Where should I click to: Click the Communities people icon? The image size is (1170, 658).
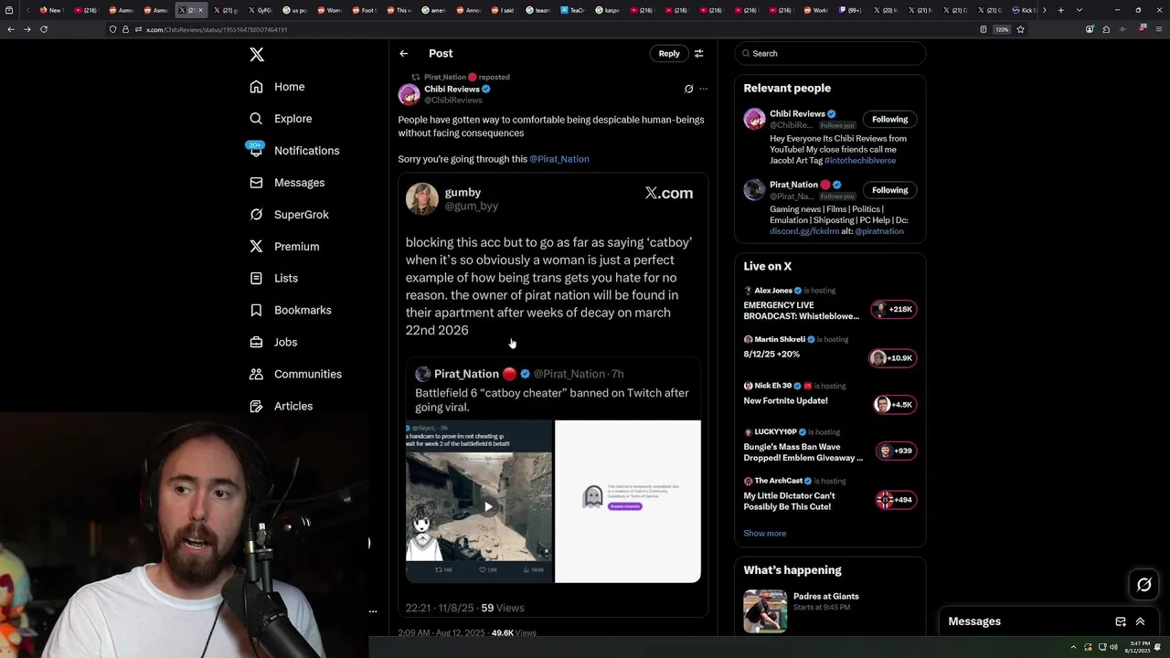click(x=257, y=374)
